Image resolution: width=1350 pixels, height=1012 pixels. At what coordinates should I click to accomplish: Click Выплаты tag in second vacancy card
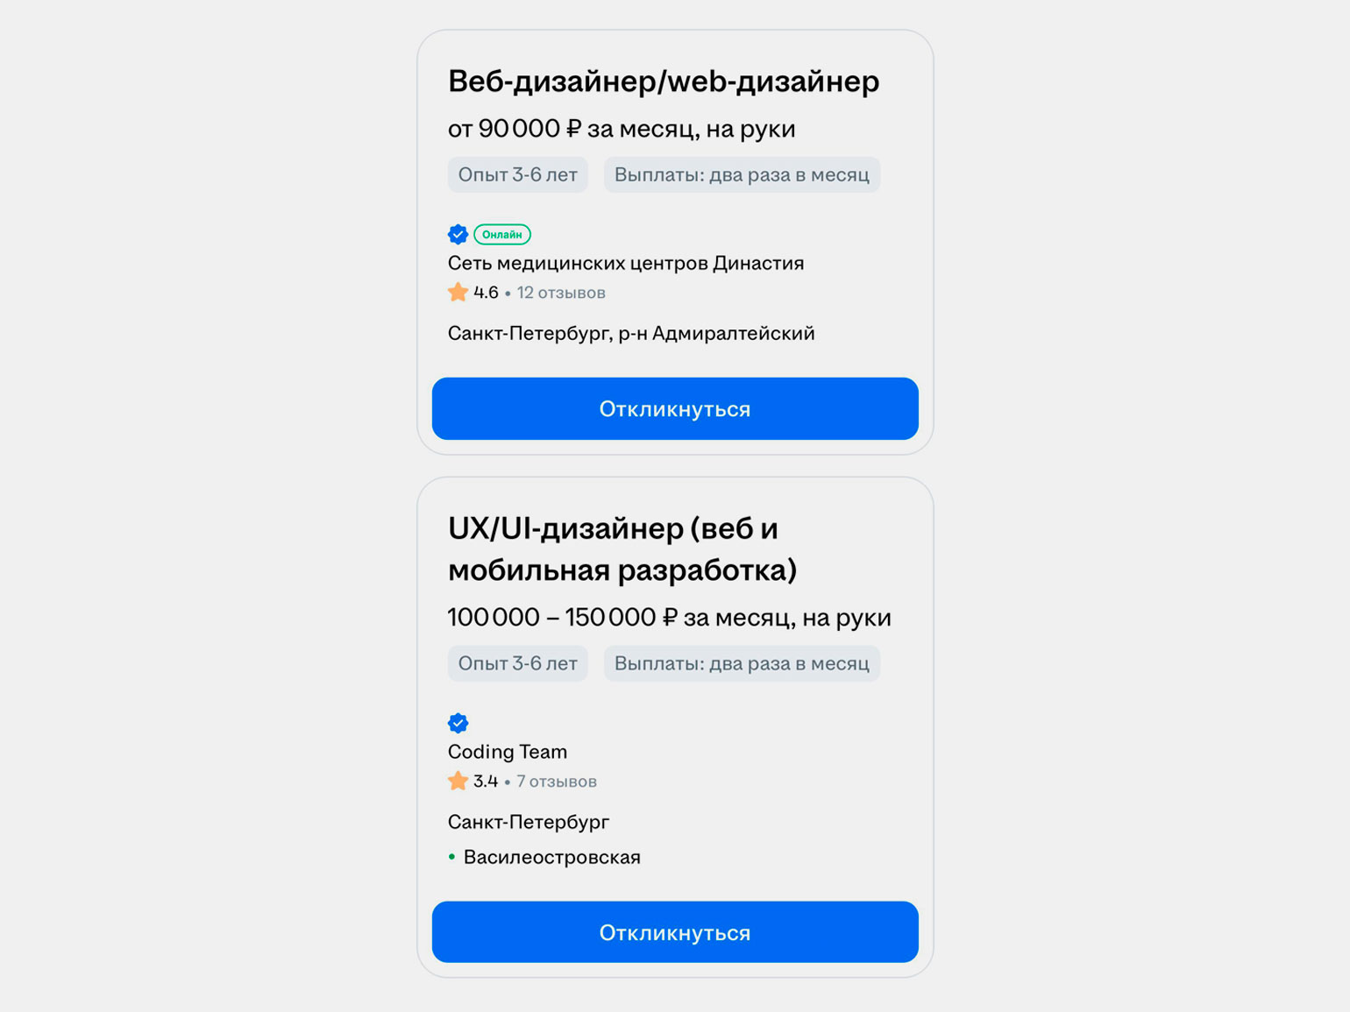[742, 664]
